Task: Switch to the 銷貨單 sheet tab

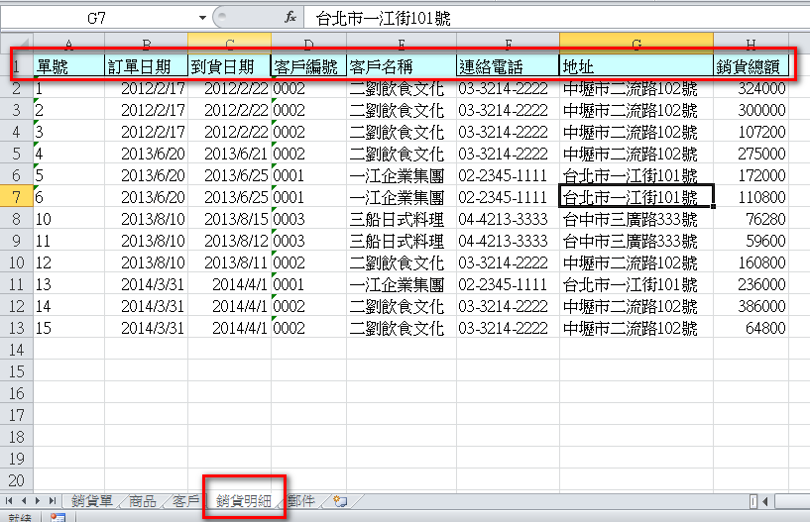Action: (92, 501)
